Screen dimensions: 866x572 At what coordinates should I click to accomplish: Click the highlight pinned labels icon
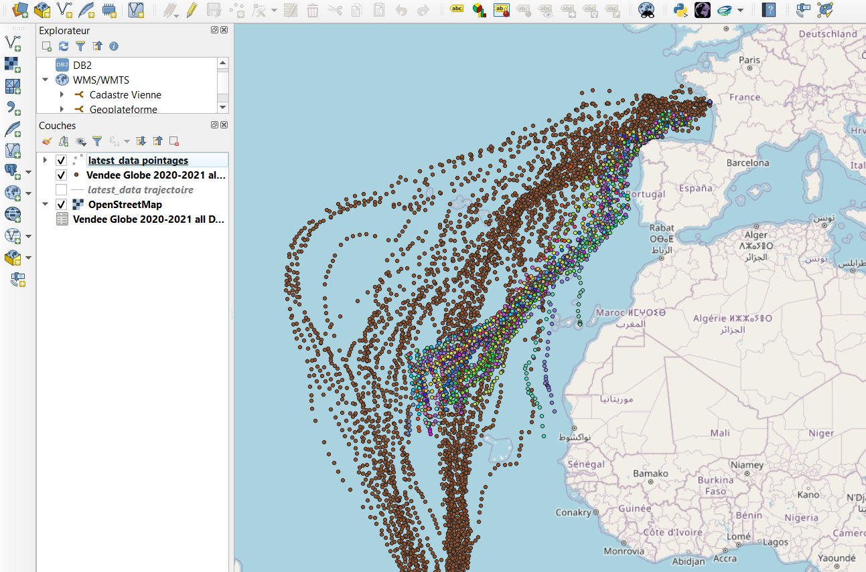[502, 9]
